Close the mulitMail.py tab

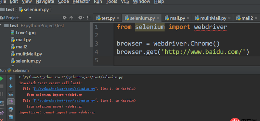tap(229, 18)
